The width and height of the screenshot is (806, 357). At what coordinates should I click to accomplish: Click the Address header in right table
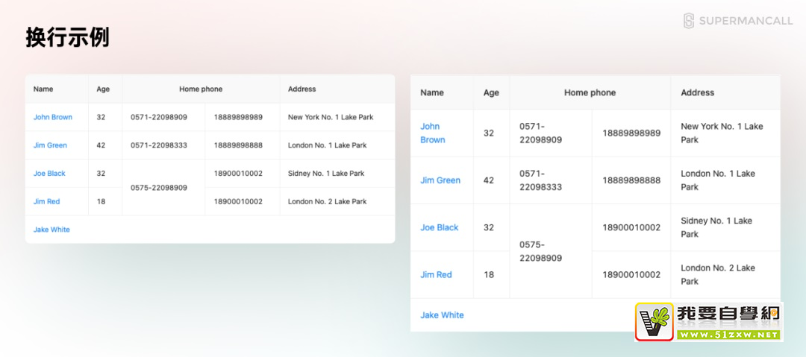point(697,92)
